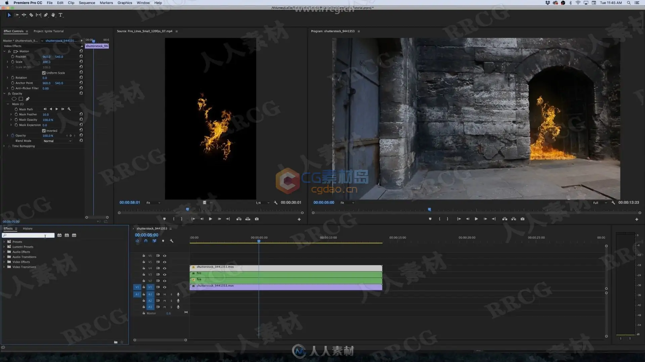This screenshot has height=362, width=645.
Task: Open Program playback resolution Full dropdown
Action: click(x=600, y=203)
